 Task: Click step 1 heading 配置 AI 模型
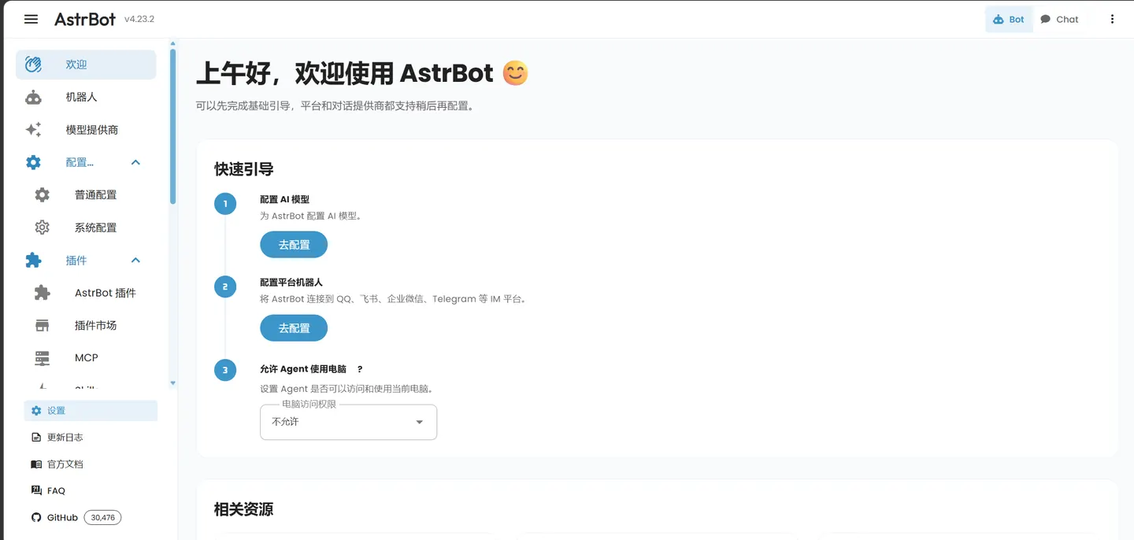(x=284, y=199)
